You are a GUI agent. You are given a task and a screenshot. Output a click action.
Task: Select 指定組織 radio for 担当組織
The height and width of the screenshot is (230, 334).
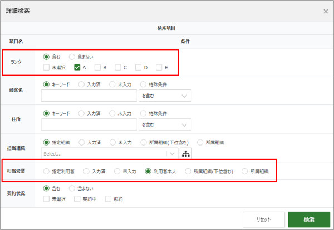pos(46,142)
